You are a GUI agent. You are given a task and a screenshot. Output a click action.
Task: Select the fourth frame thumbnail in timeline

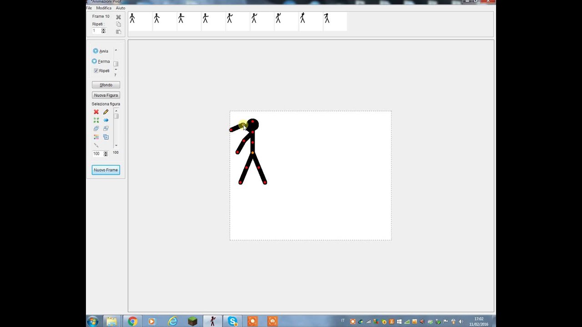[x=213, y=21]
